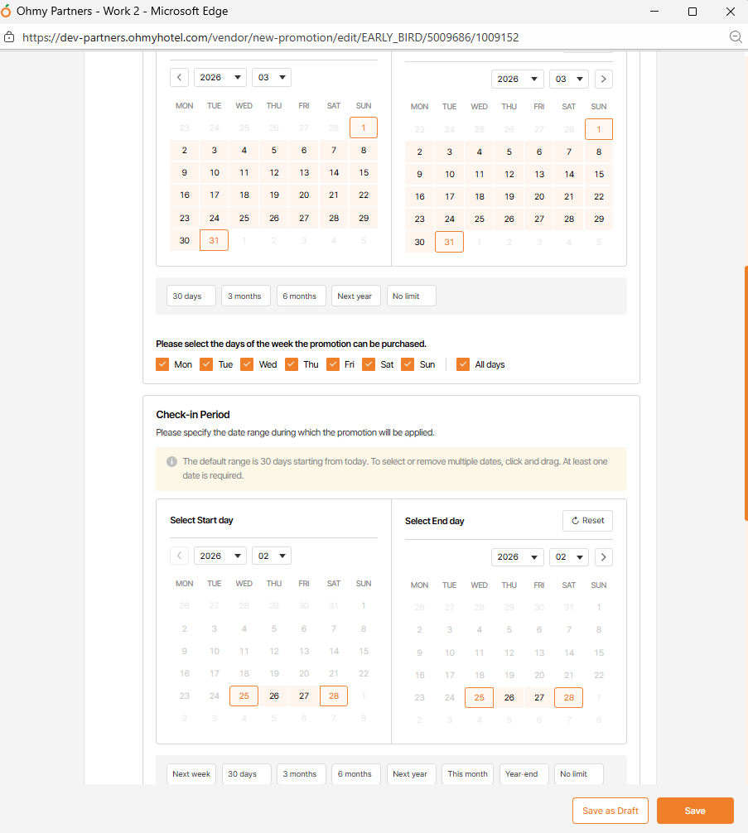Uncheck the Mon checkbox
This screenshot has height=833, width=748.
(162, 364)
